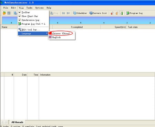
Task: Click the orange arrow priority icon
Action: pos(117,13)
